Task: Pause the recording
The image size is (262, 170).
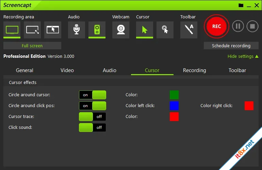Action: [238, 26]
